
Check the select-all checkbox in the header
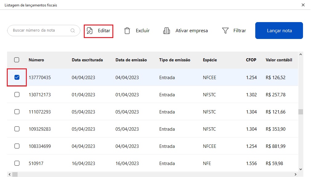click(17, 60)
